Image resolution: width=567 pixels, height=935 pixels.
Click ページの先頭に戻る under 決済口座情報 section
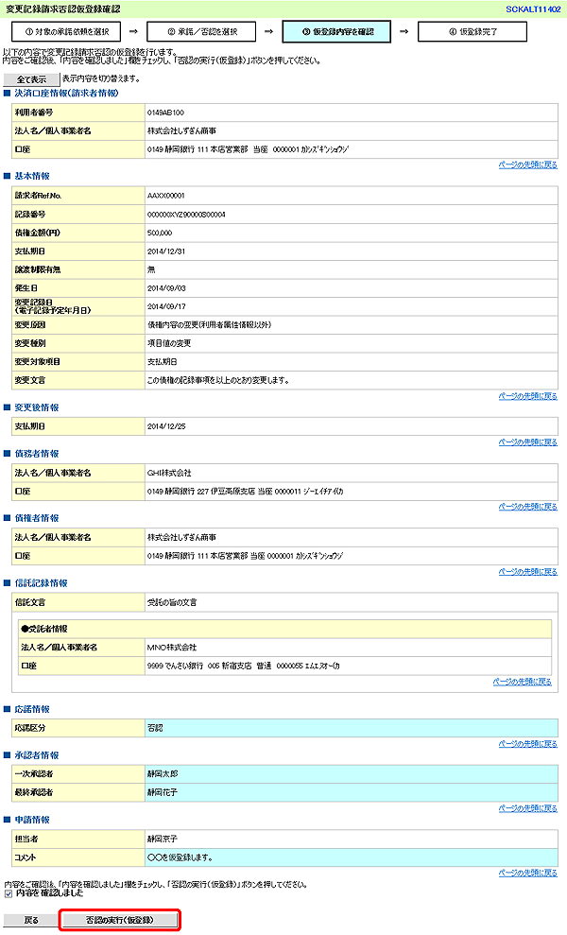coord(527,164)
